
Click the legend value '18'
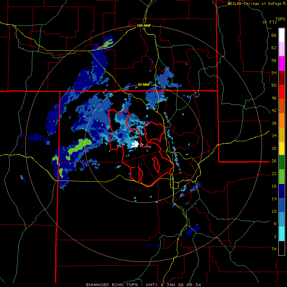coord(274,186)
